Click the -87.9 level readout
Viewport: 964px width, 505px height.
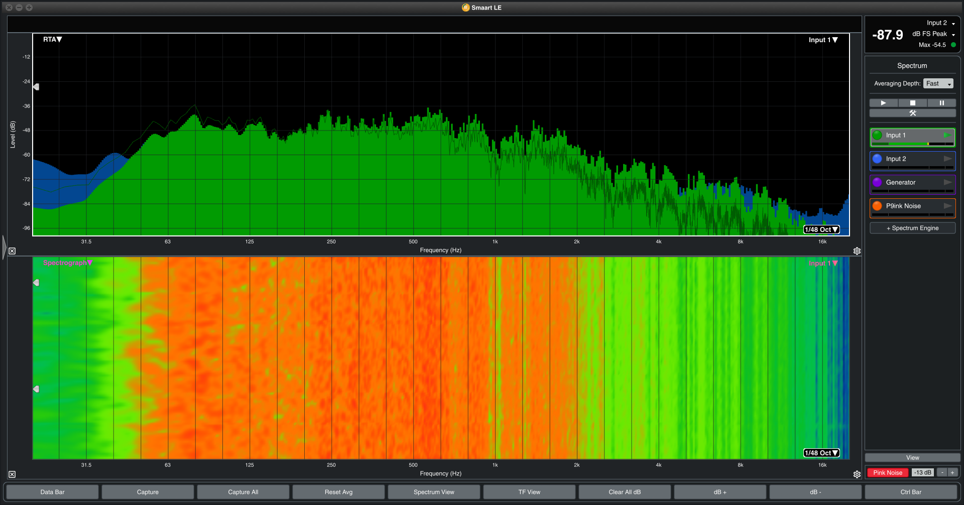(x=887, y=35)
